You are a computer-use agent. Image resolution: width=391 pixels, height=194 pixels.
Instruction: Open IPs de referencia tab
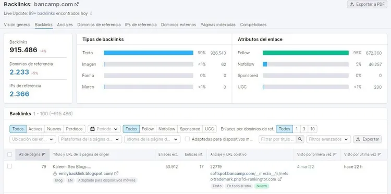coord(141,25)
